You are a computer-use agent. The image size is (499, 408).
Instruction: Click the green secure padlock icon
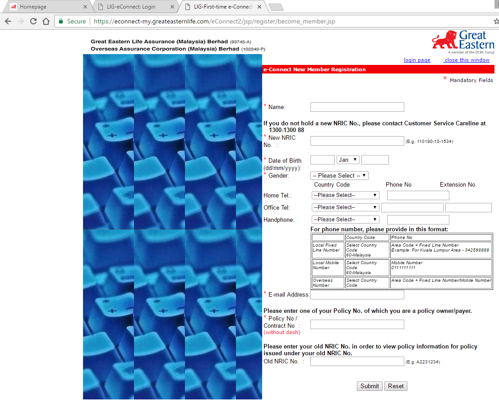tap(61, 21)
